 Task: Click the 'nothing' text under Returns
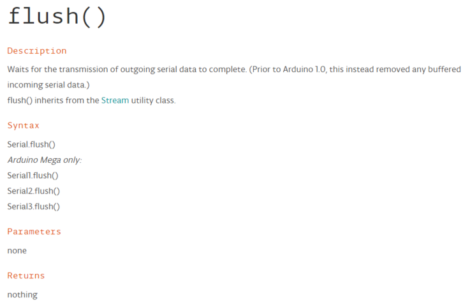[22, 295]
